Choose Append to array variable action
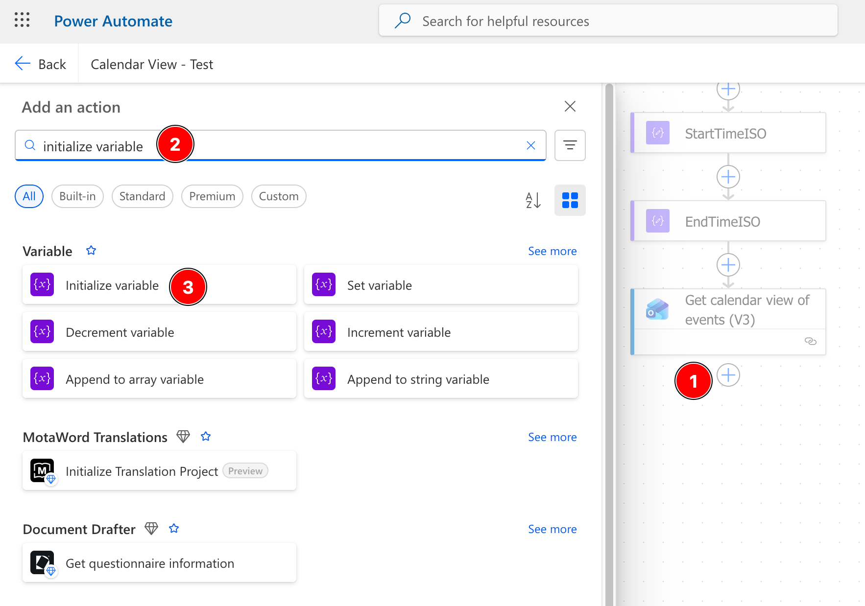The image size is (865, 606). [x=159, y=379]
